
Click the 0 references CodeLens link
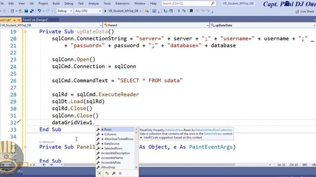tap(47, 142)
